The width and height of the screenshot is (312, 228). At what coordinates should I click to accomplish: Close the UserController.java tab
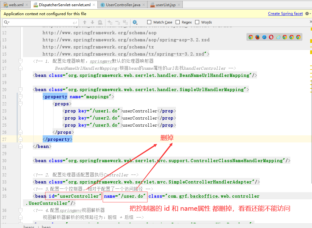144,5
